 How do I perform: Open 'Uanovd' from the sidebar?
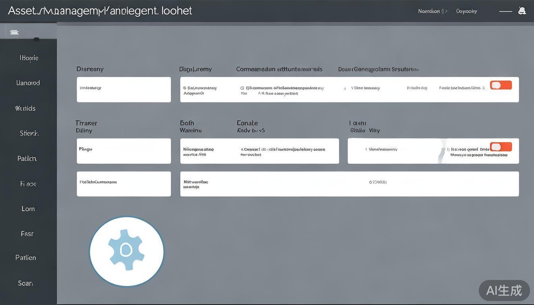(x=28, y=83)
